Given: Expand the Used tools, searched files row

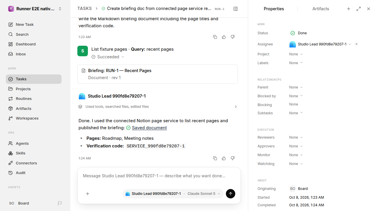Looking at the screenshot, I should (158, 107).
